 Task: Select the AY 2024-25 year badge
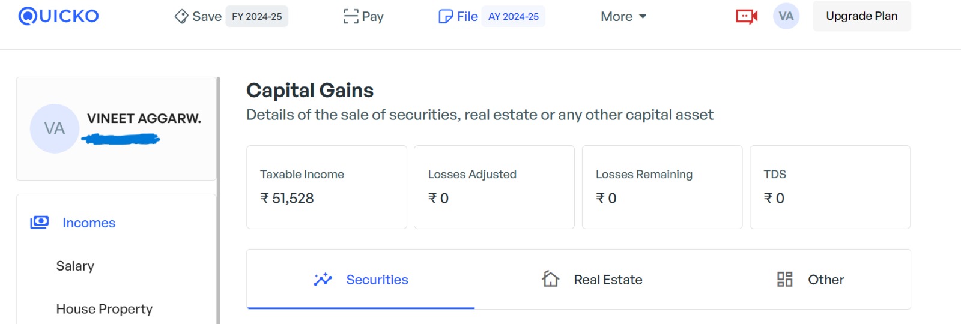click(x=514, y=16)
